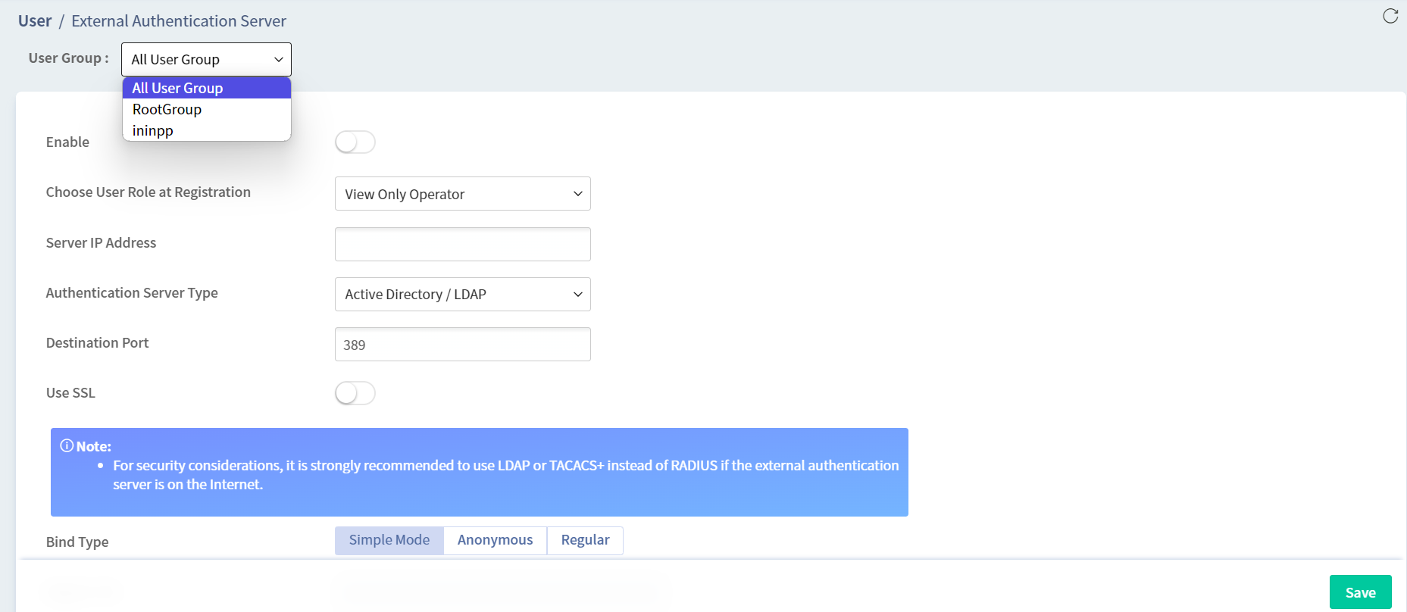This screenshot has height=612, width=1407.
Task: Click the Server IP Address field
Action: (x=463, y=244)
